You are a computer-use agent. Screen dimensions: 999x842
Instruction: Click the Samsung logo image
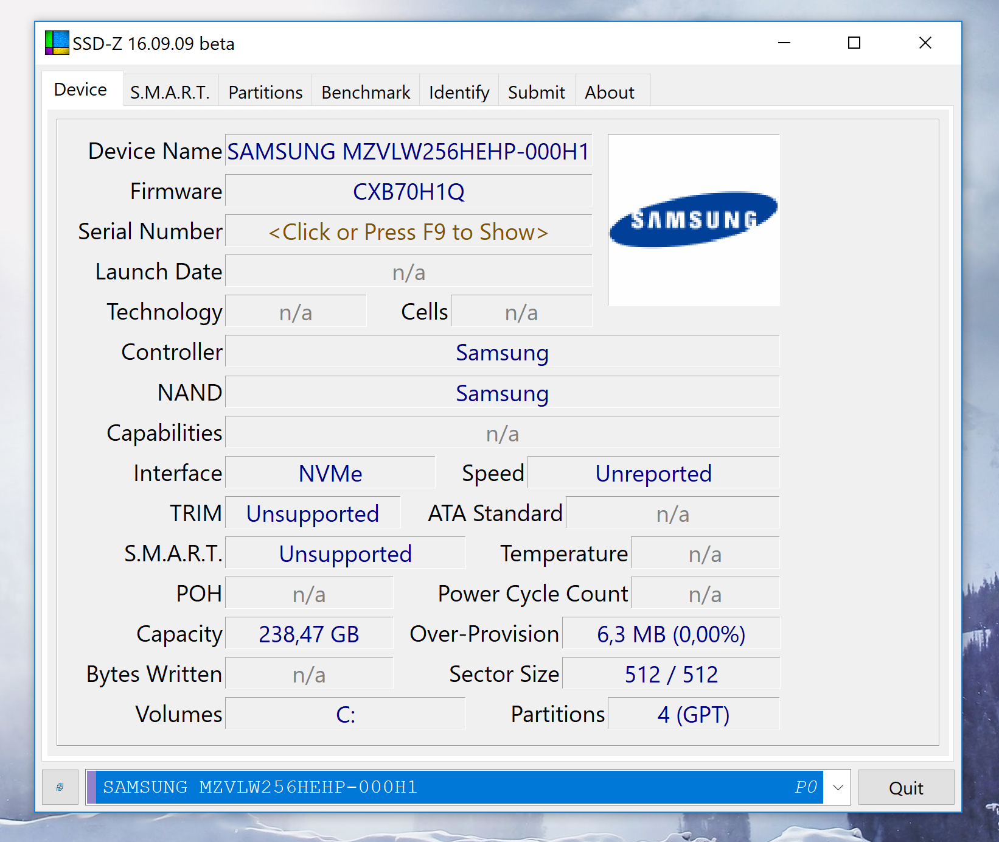click(x=694, y=220)
